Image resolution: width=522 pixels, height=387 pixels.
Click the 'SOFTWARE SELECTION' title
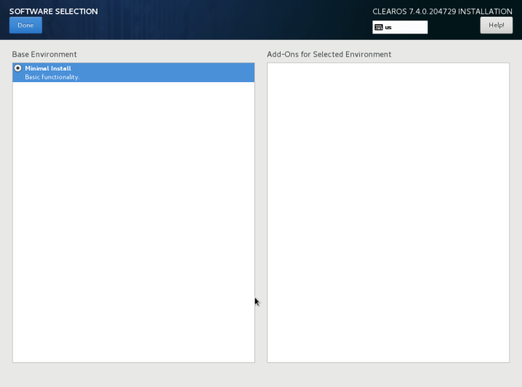coord(54,12)
